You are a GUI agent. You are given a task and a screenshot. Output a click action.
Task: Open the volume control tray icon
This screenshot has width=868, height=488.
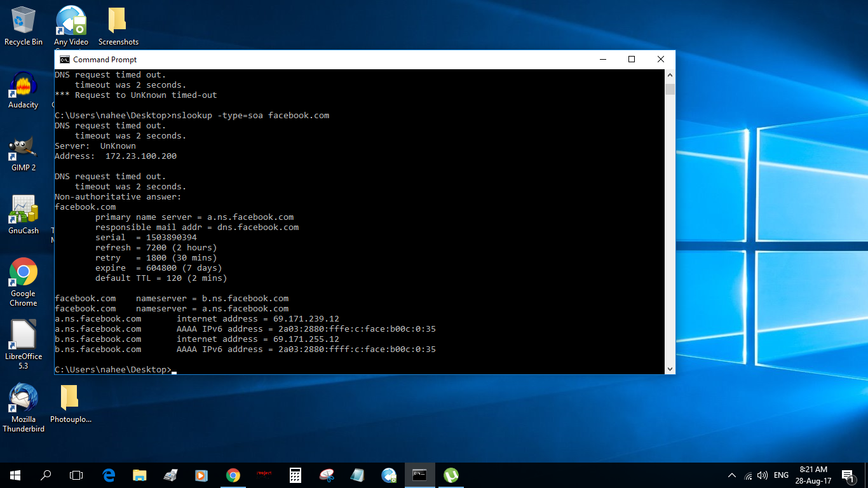[x=763, y=475]
